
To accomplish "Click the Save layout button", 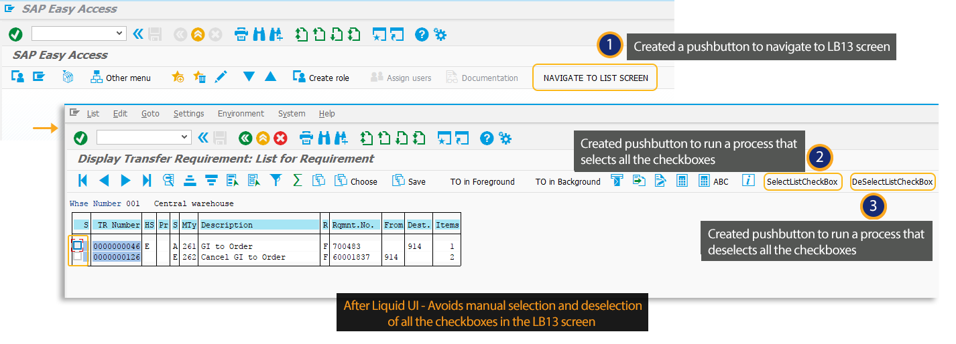I will (x=409, y=181).
